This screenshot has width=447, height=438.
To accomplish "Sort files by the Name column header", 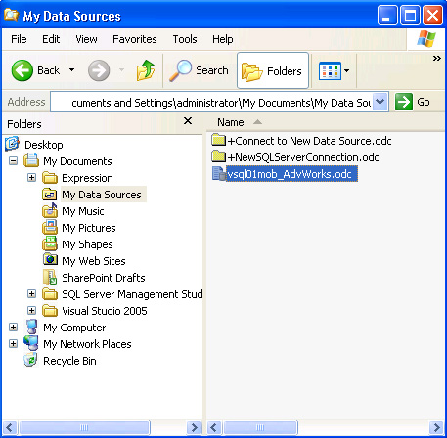I will click(231, 122).
